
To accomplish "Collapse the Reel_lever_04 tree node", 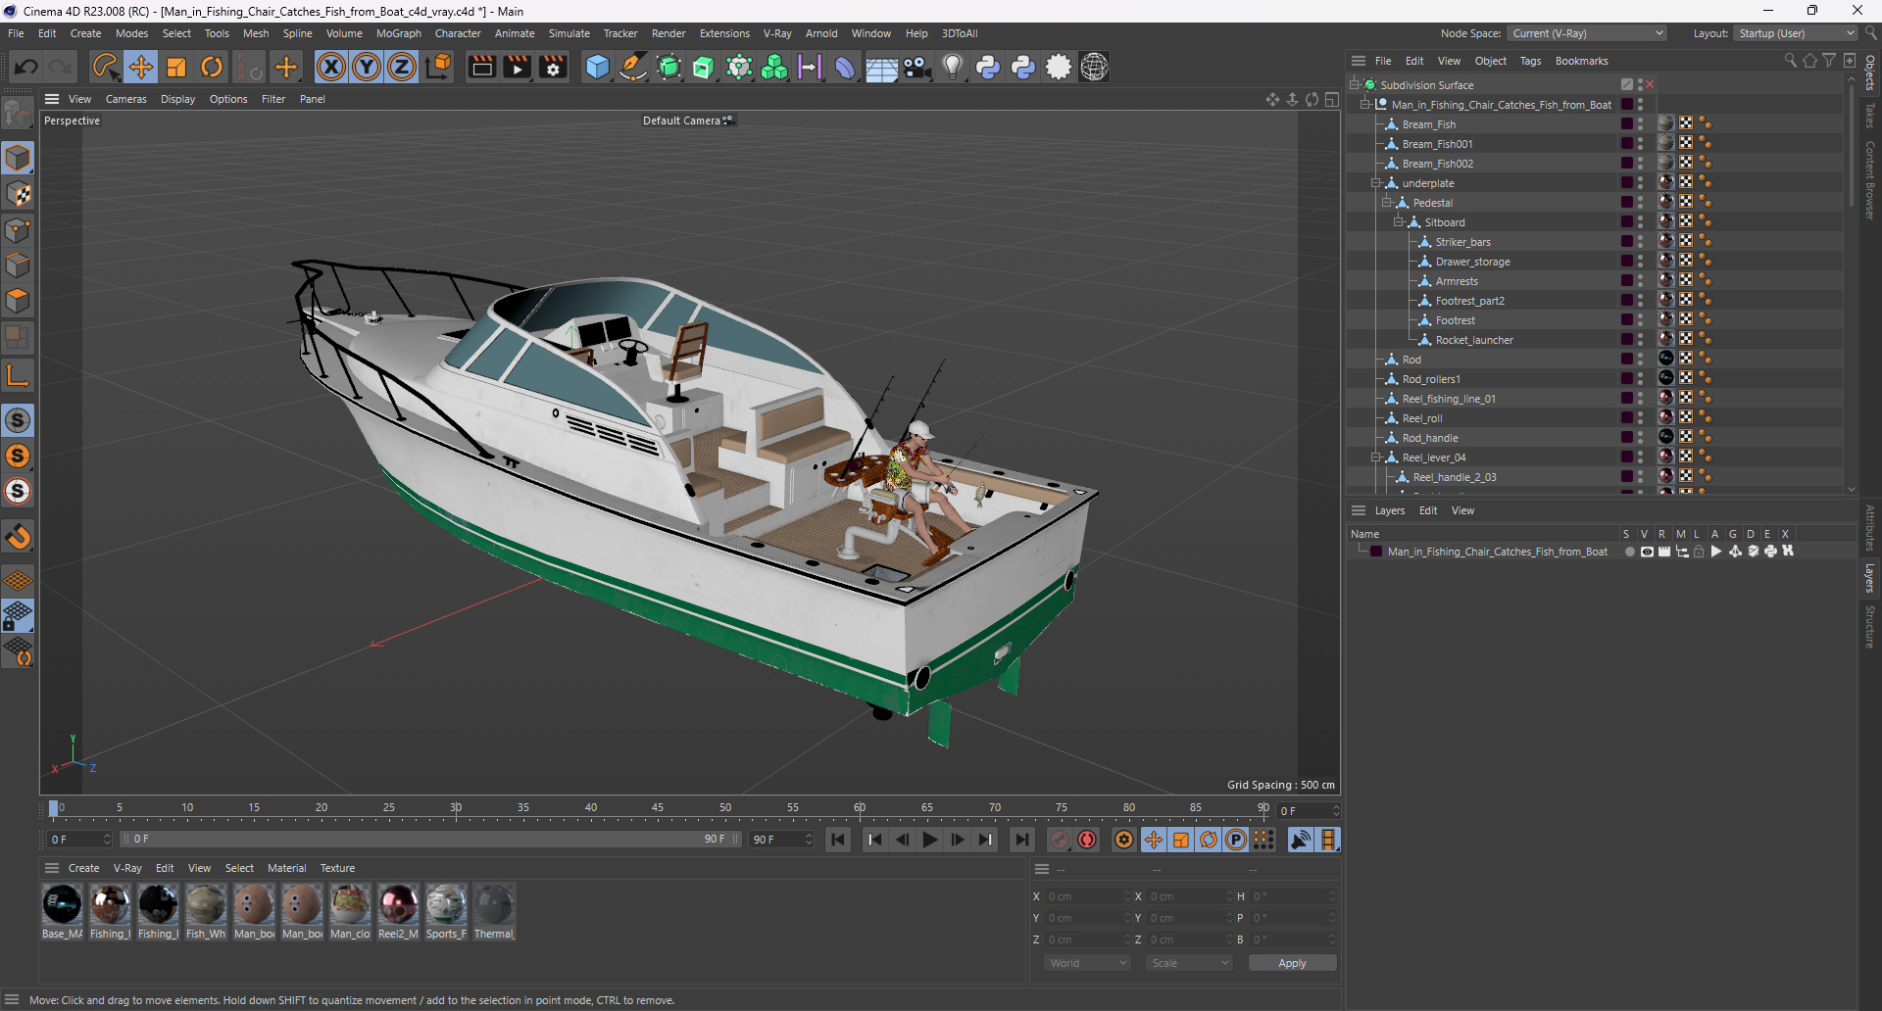I will 1376,457.
